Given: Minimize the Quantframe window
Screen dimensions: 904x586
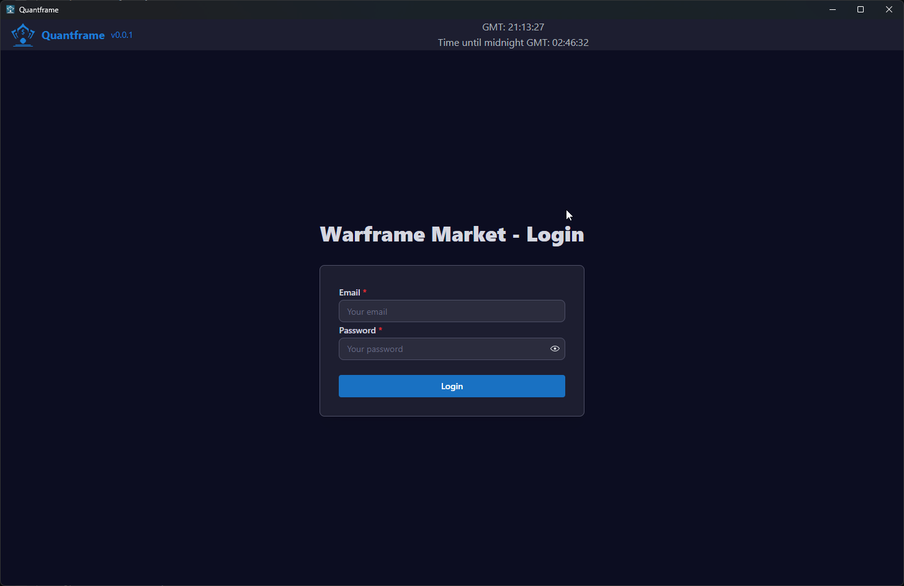Looking at the screenshot, I should [x=833, y=9].
